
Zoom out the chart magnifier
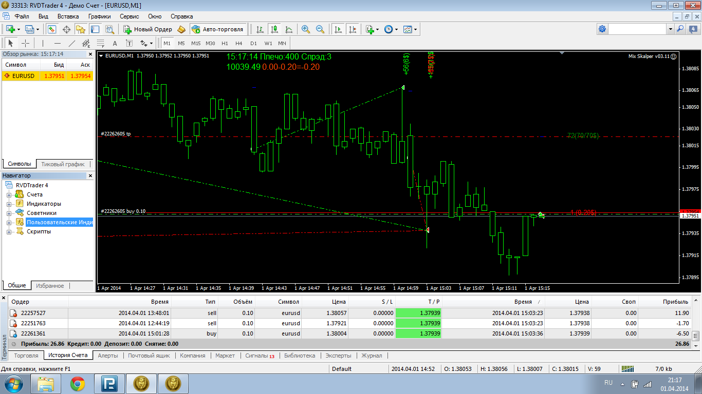320,29
